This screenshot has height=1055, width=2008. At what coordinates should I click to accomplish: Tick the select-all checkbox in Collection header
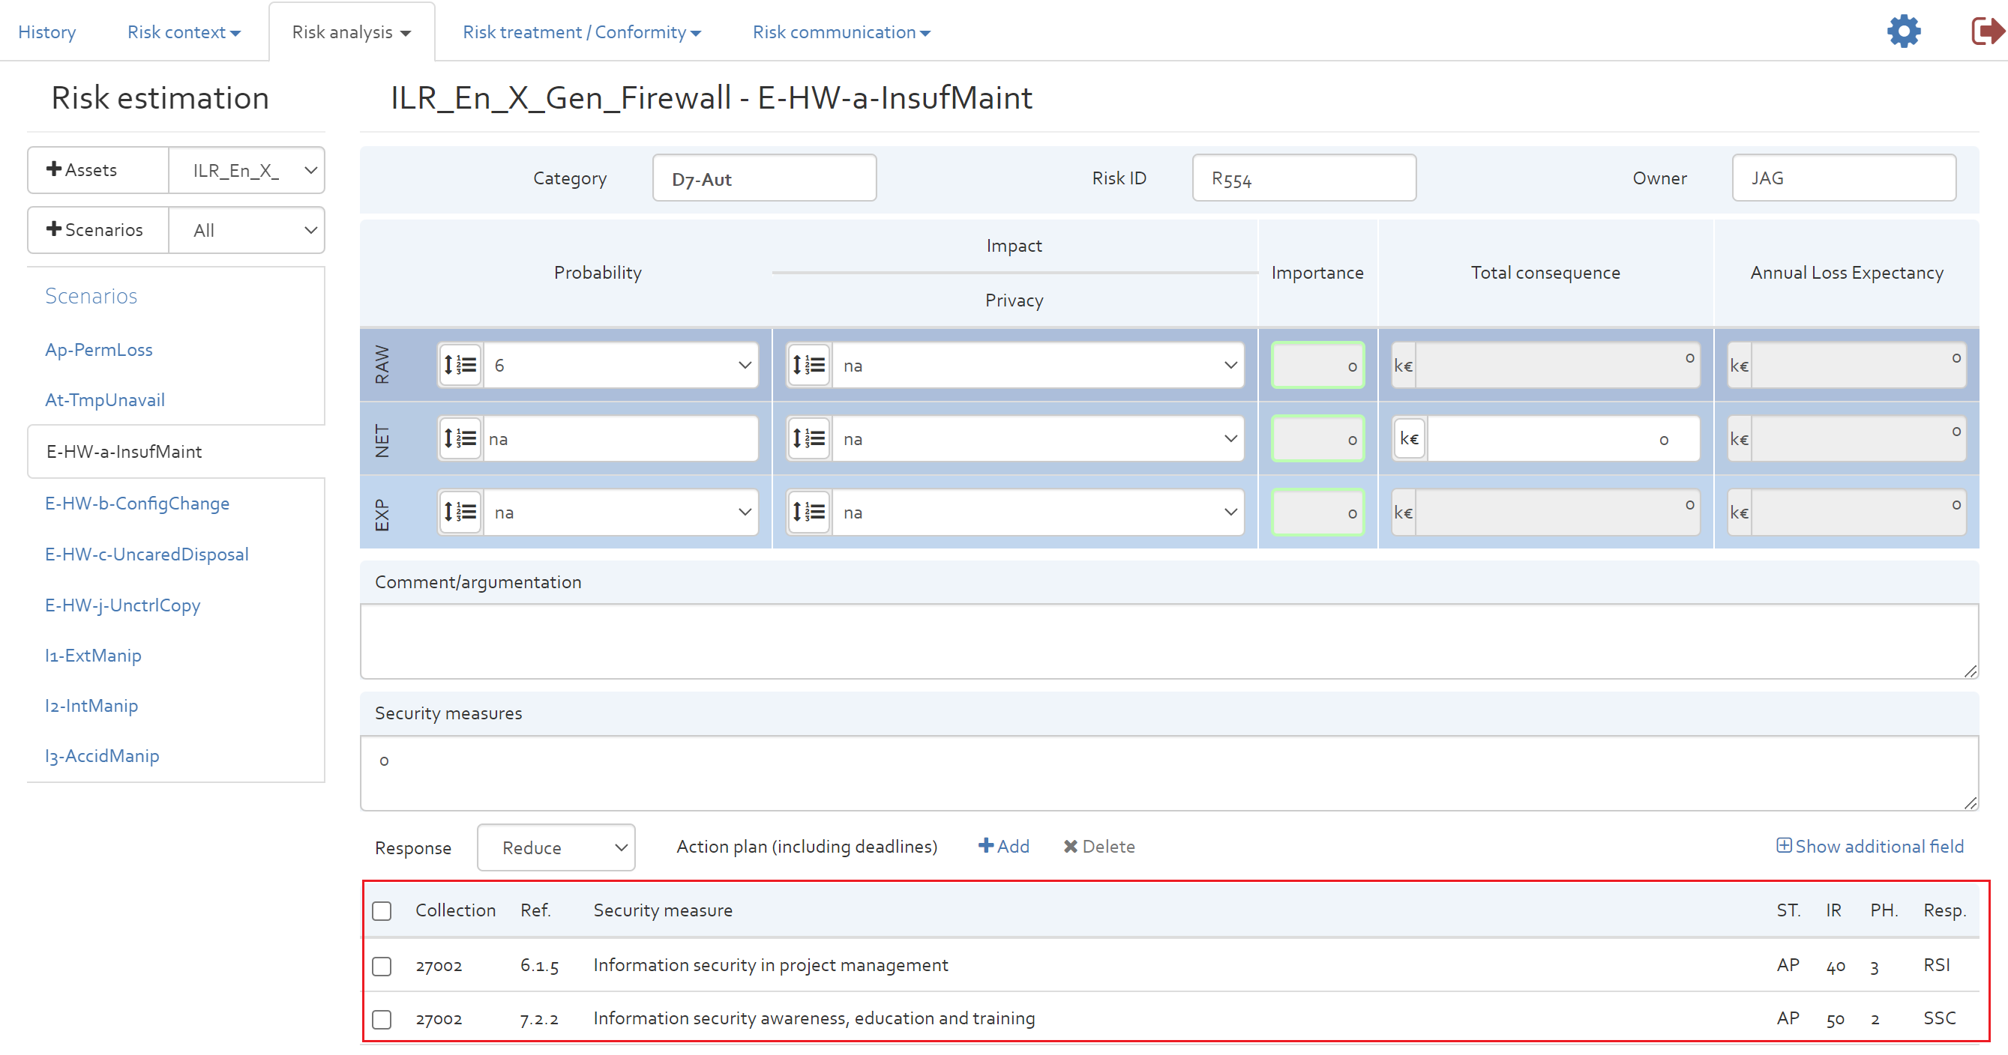click(x=382, y=910)
